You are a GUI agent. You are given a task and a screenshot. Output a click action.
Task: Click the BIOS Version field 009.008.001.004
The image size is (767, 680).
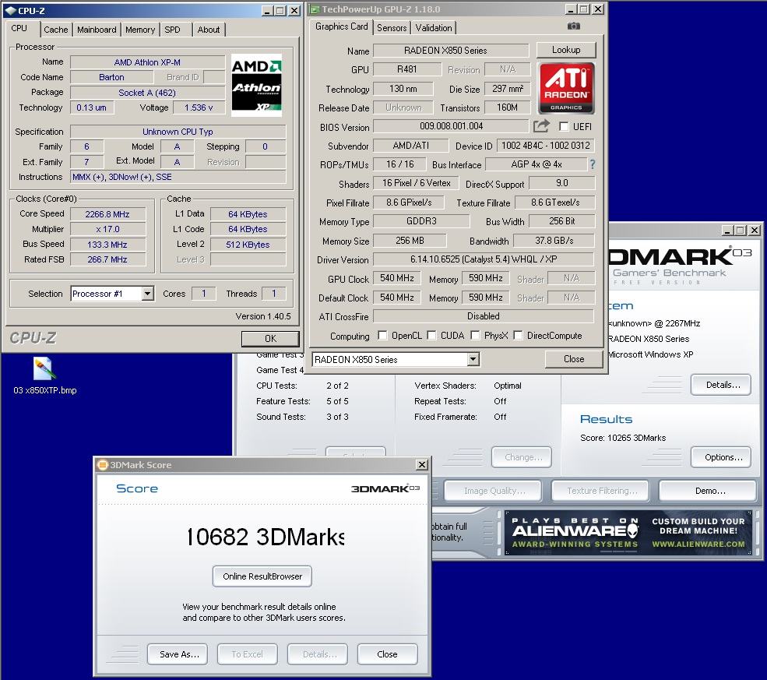click(x=451, y=126)
